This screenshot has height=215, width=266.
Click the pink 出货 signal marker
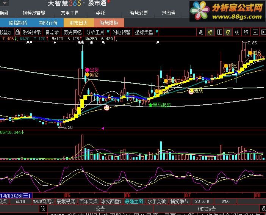pos(88,70)
